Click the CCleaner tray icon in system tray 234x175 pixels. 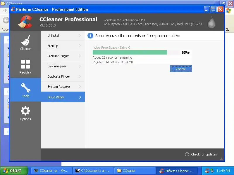pos(207,171)
